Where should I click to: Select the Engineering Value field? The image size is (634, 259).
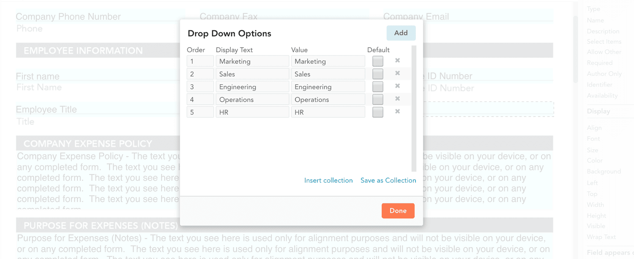click(x=328, y=86)
